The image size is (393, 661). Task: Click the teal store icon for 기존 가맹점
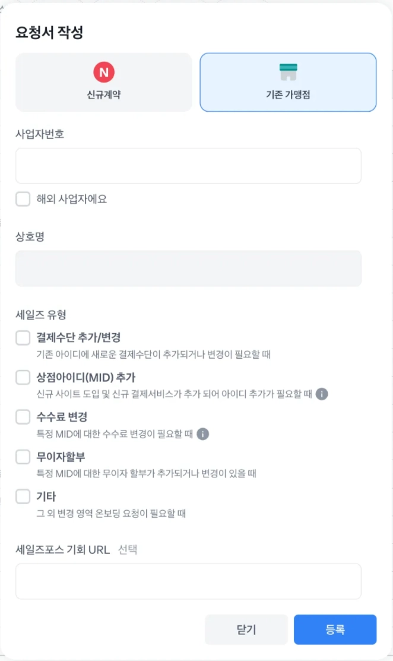[288, 72]
